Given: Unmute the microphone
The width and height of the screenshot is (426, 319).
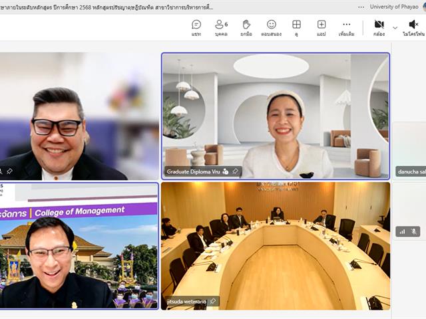Looking at the screenshot, I should [413, 28].
